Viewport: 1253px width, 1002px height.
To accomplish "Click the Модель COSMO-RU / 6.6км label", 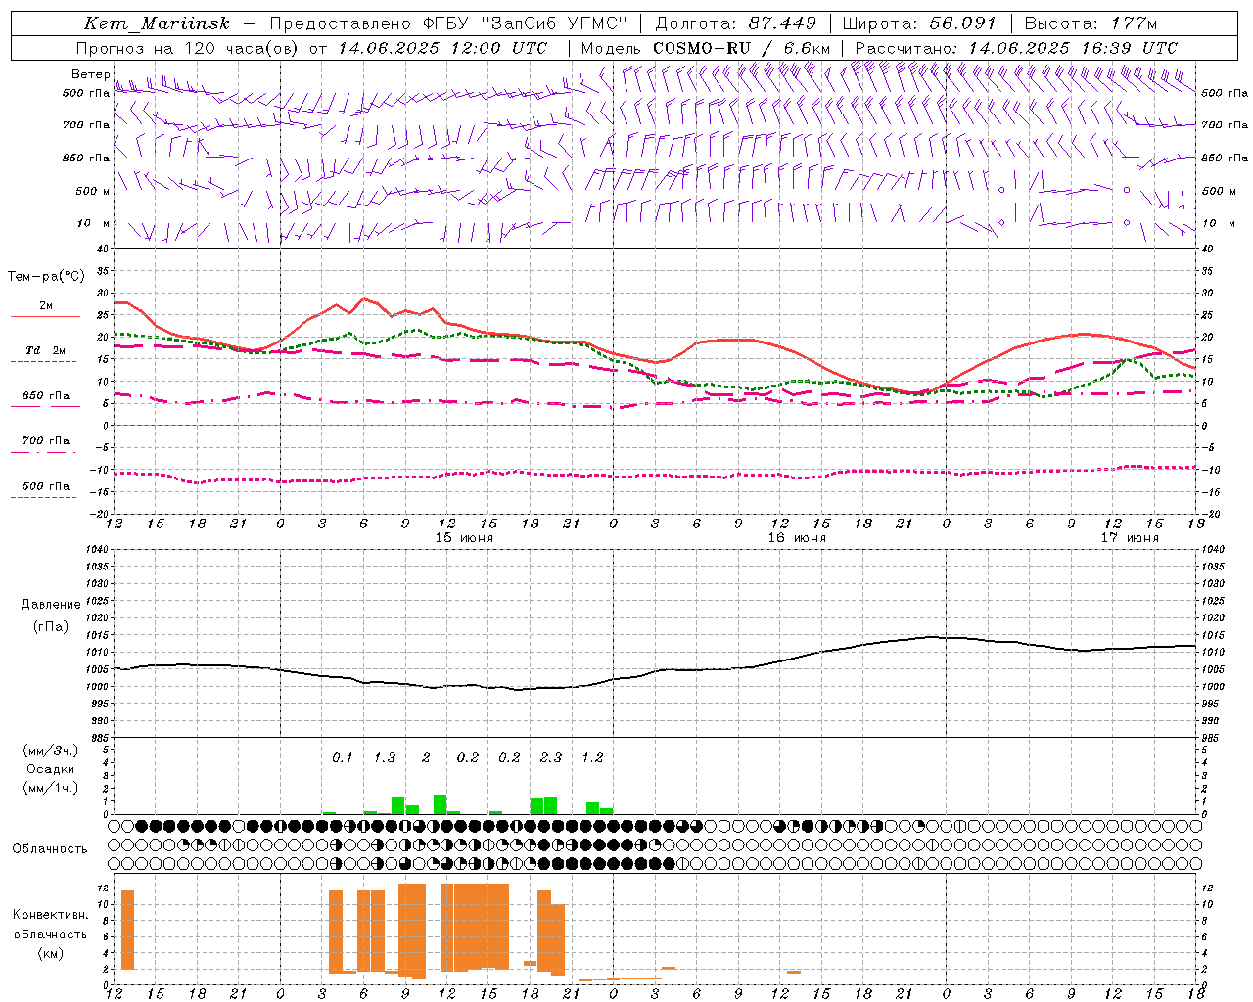I will click(706, 48).
